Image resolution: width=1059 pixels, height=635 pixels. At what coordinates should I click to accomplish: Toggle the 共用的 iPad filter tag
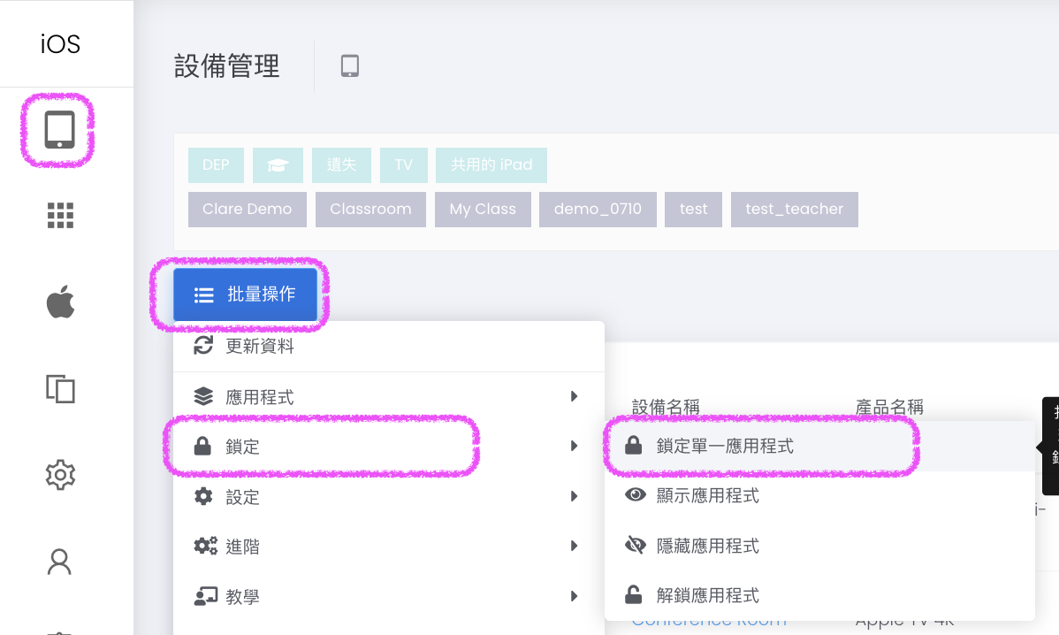(x=491, y=165)
